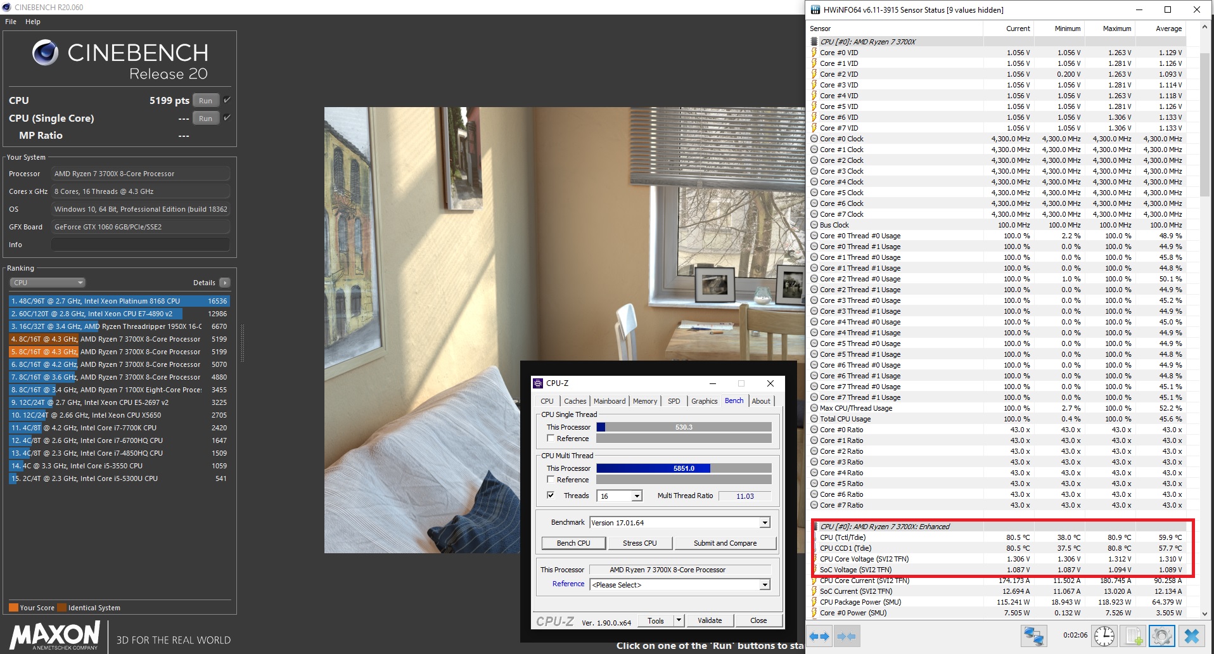Select Max CPU/Thread Usage sensor icon

point(814,408)
